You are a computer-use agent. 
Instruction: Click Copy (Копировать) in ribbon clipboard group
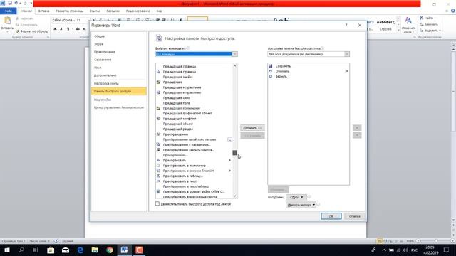[26, 25]
